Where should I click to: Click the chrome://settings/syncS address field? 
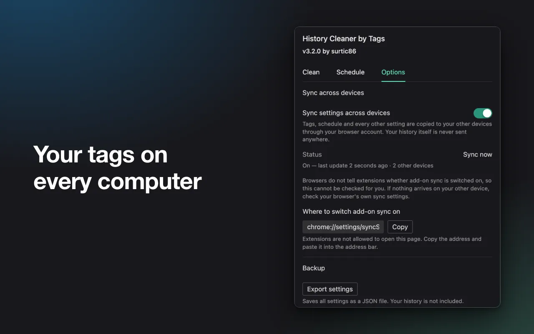point(343,227)
